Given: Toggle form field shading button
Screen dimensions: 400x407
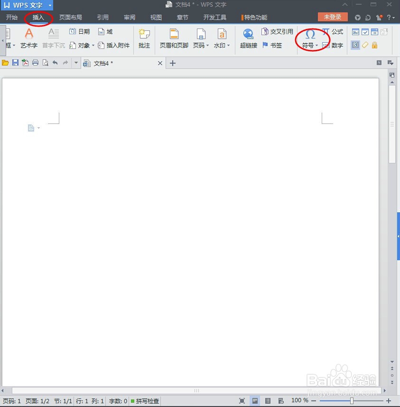Looking at the screenshot, I should (x=355, y=45).
